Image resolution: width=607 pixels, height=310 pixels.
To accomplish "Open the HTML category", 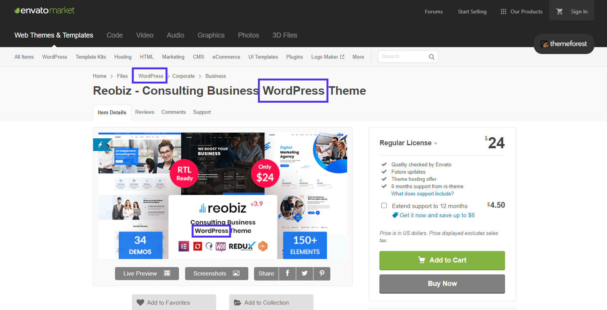I will 147,57.
